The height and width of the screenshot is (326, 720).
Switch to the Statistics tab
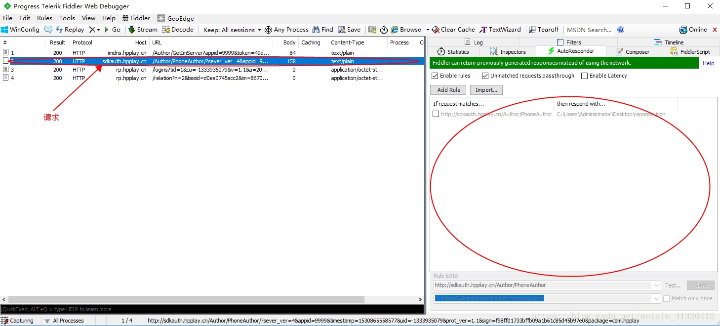coord(453,51)
